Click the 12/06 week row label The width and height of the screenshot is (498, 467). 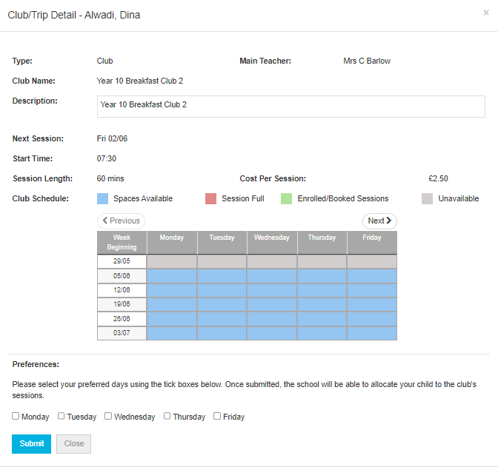[122, 290]
